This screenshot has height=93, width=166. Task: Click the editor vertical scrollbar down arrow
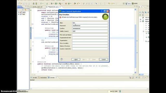(x=135, y=72)
